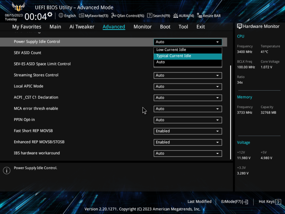Click the EzMode(F7) button
Screen dimensions: 285x214
click(234, 202)
